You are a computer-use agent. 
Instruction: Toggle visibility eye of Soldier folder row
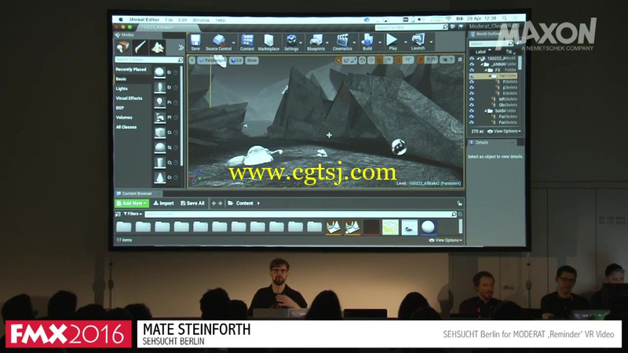click(x=472, y=111)
